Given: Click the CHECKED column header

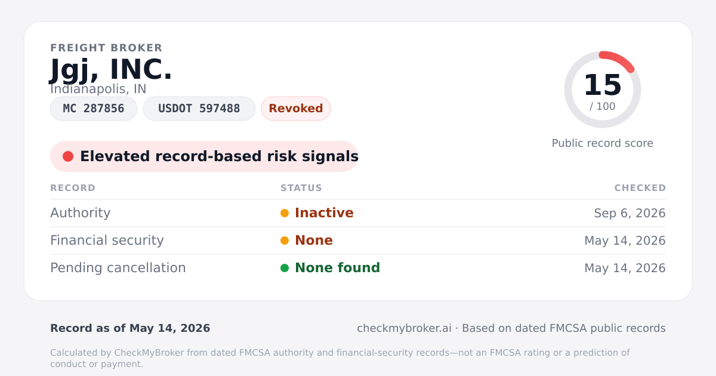Looking at the screenshot, I should pyautogui.click(x=640, y=188).
